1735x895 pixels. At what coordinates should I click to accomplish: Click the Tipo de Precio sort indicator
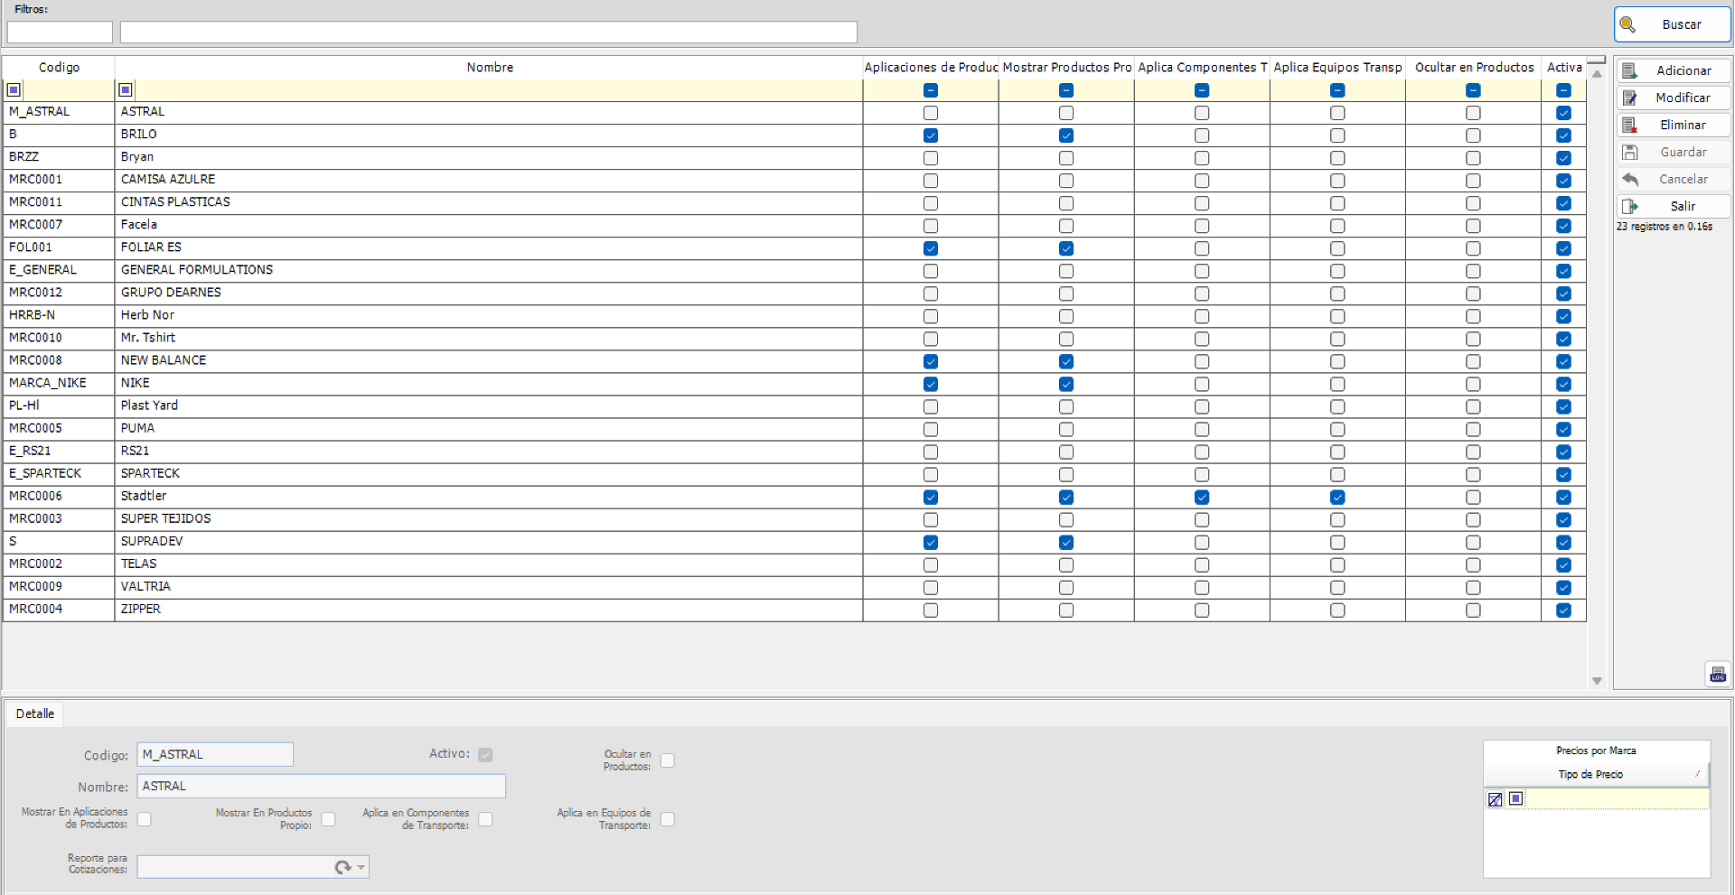pyautogui.click(x=1697, y=774)
